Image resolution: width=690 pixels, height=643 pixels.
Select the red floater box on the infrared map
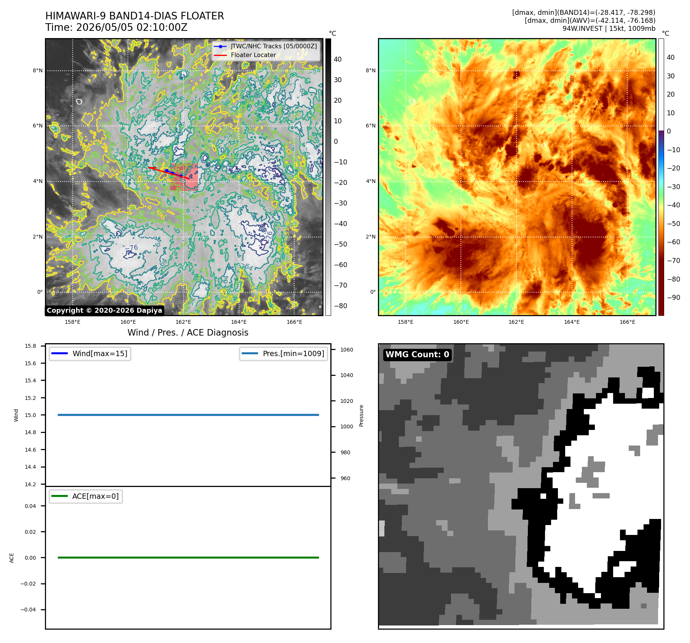point(184,177)
